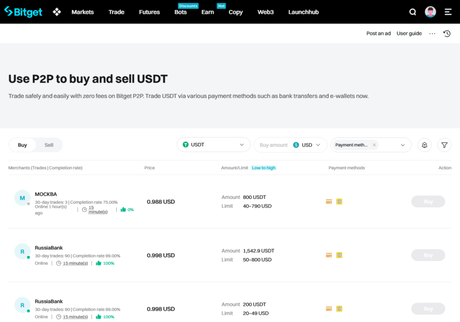
Task: Click yellow bank icon for 1,542.9 USDT offer
Action: (339, 255)
